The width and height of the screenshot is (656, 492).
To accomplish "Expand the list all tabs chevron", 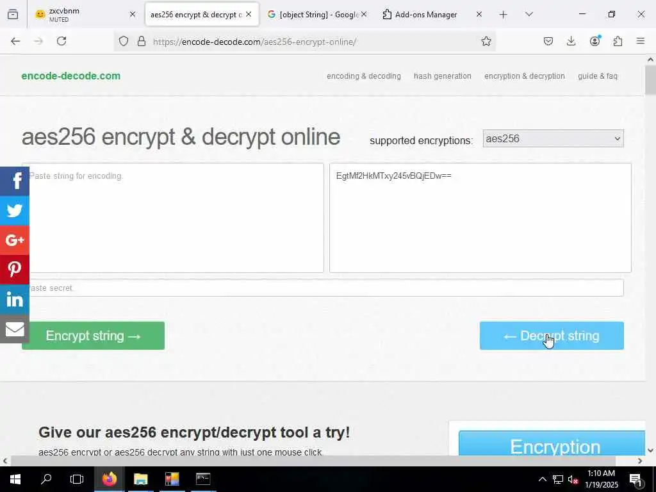I will pos(529,14).
